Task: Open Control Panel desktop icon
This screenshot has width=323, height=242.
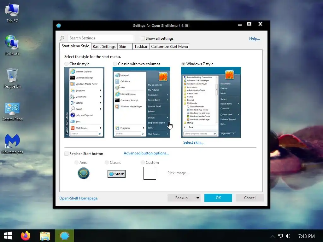Action: coord(12,112)
